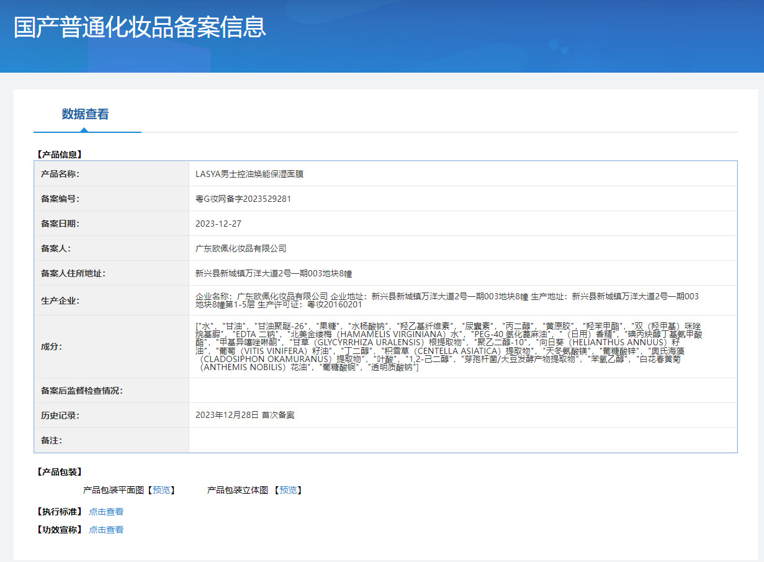Click the product name LASYA男士控油焕能保湿面膜
Viewport: 764px width, 562px height.
[x=249, y=174]
